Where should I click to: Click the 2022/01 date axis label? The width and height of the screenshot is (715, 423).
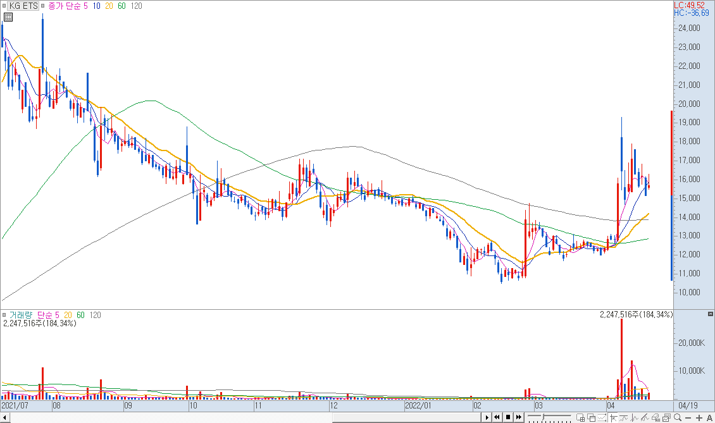(418, 405)
